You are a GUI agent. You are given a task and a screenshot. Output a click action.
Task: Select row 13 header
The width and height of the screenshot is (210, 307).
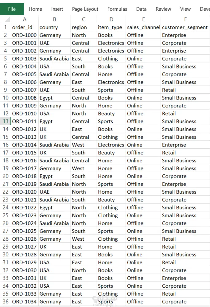6,121
